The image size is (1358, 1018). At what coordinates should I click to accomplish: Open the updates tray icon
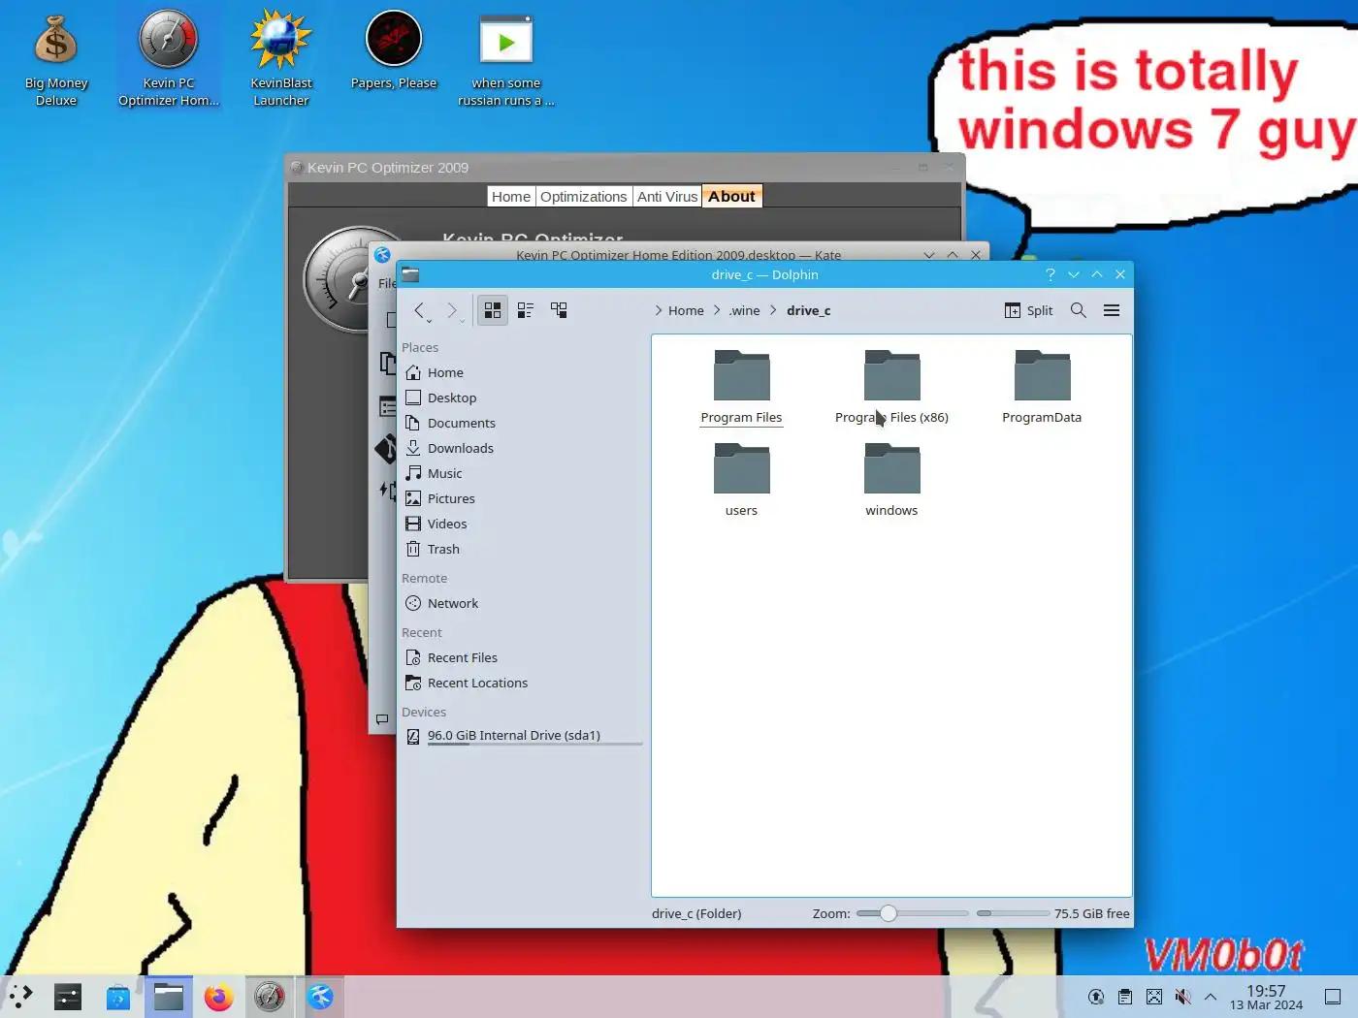[1096, 997]
